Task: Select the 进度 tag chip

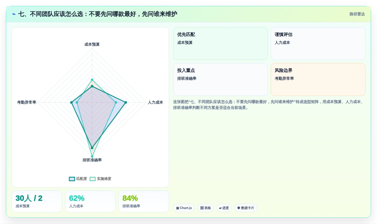Action: [224, 208]
